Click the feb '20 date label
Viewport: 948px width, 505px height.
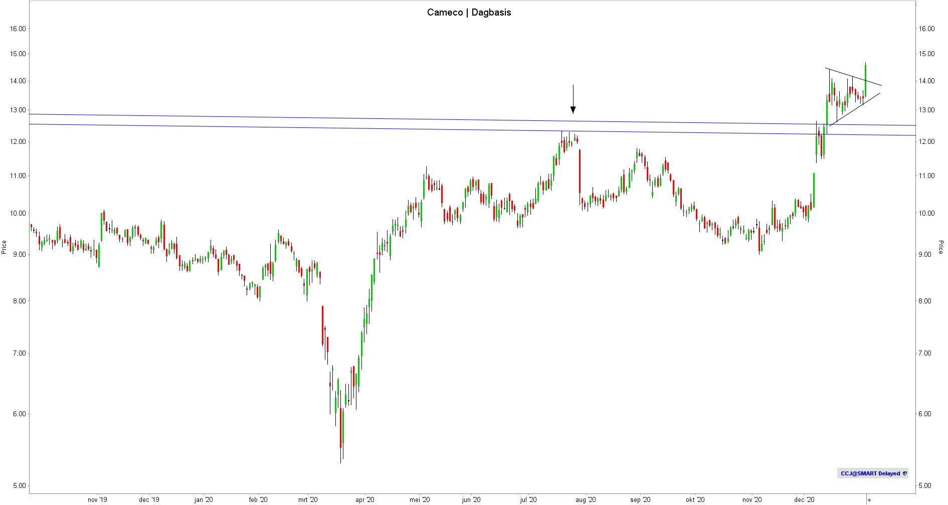click(258, 499)
